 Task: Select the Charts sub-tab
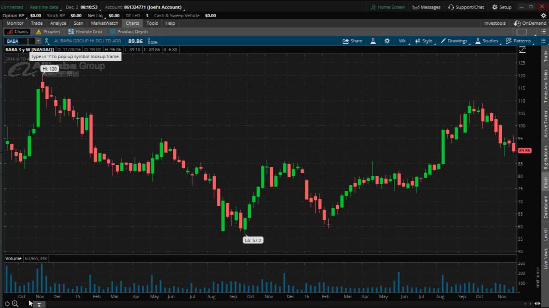coord(17,32)
